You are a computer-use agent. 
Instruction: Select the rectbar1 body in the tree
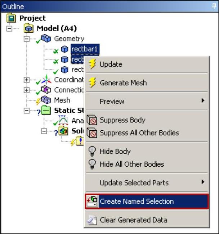85,49
